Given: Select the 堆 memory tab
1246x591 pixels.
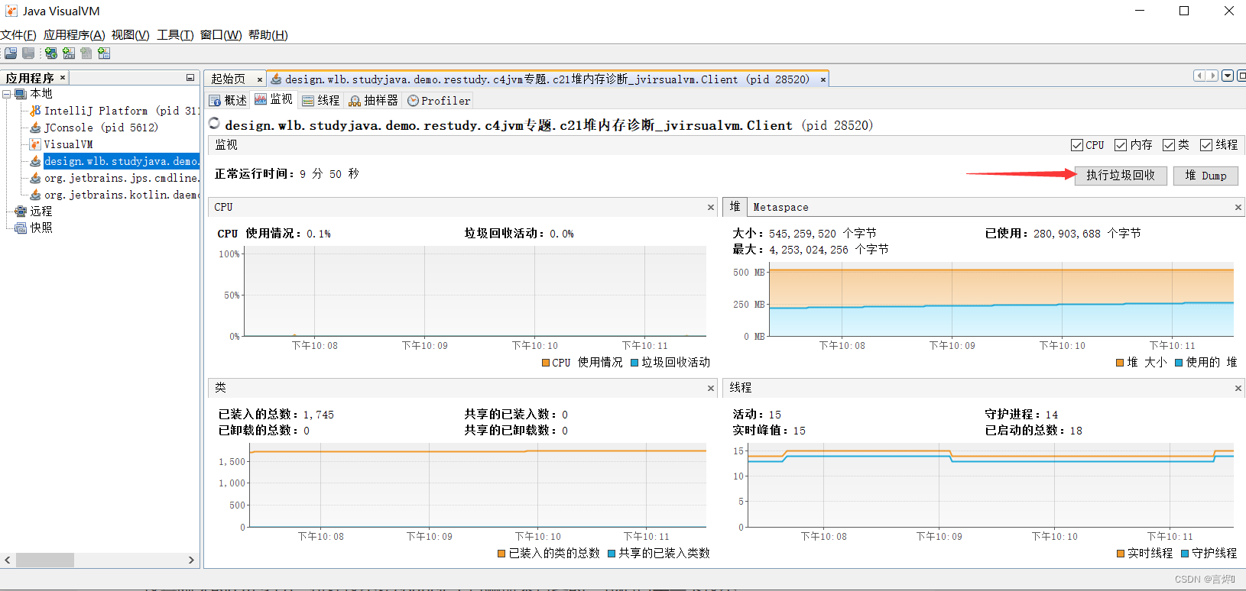Looking at the screenshot, I should point(735,207).
